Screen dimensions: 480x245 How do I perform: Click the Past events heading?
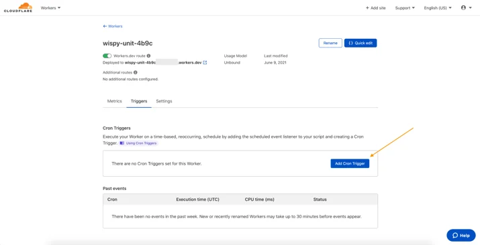[x=115, y=189]
